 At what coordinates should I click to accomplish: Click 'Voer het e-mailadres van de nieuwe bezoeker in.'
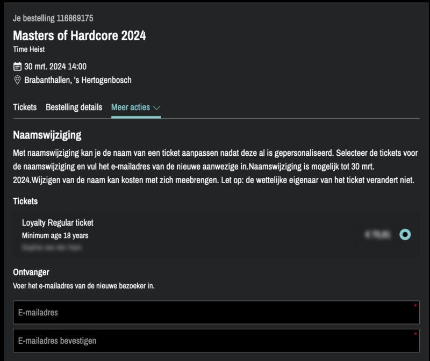[x=84, y=286]
